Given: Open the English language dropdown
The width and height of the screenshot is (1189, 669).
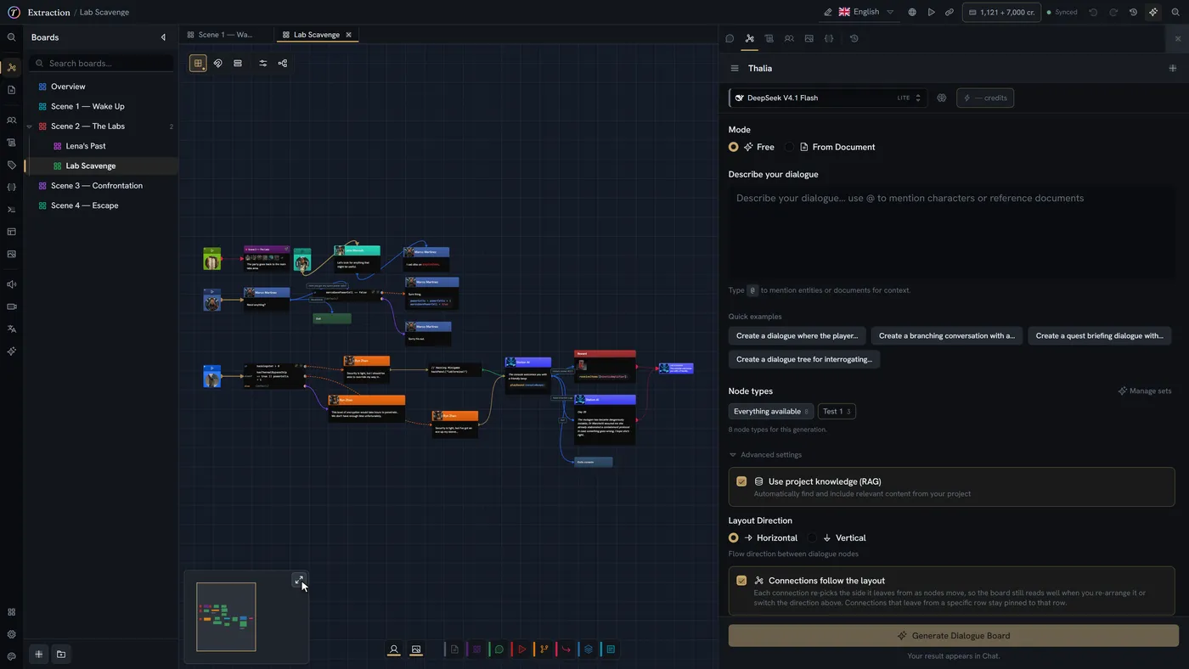Looking at the screenshot, I should coord(866,12).
